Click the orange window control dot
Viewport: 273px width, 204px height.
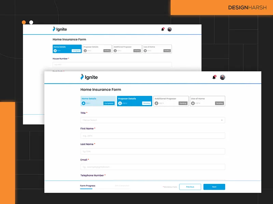click(x=23, y=22)
